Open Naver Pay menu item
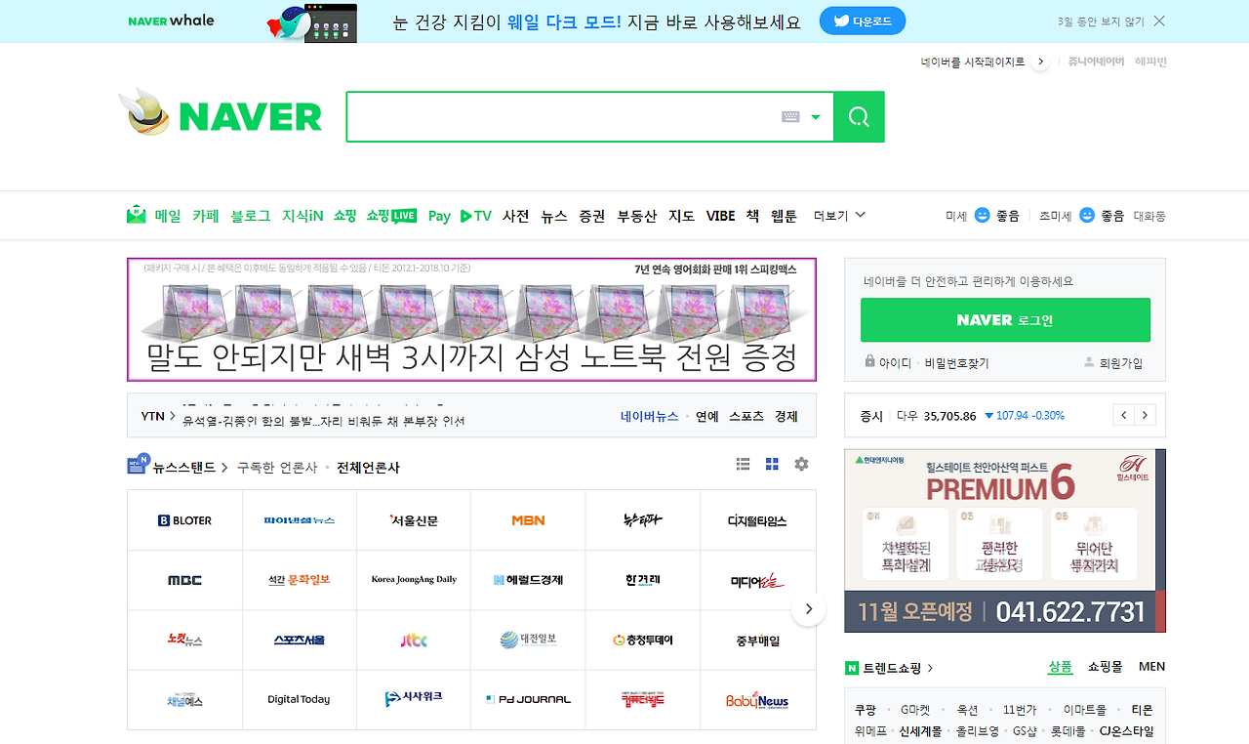This screenshot has height=744, width=1249. pyautogui.click(x=439, y=216)
